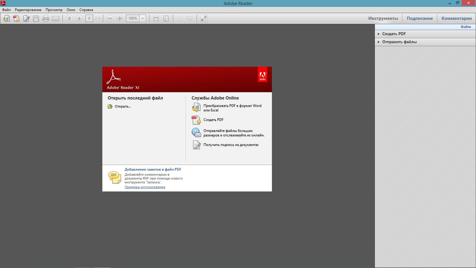476x268 pixels.
Task: Click the Next page down-arrow icon
Action: point(79,18)
